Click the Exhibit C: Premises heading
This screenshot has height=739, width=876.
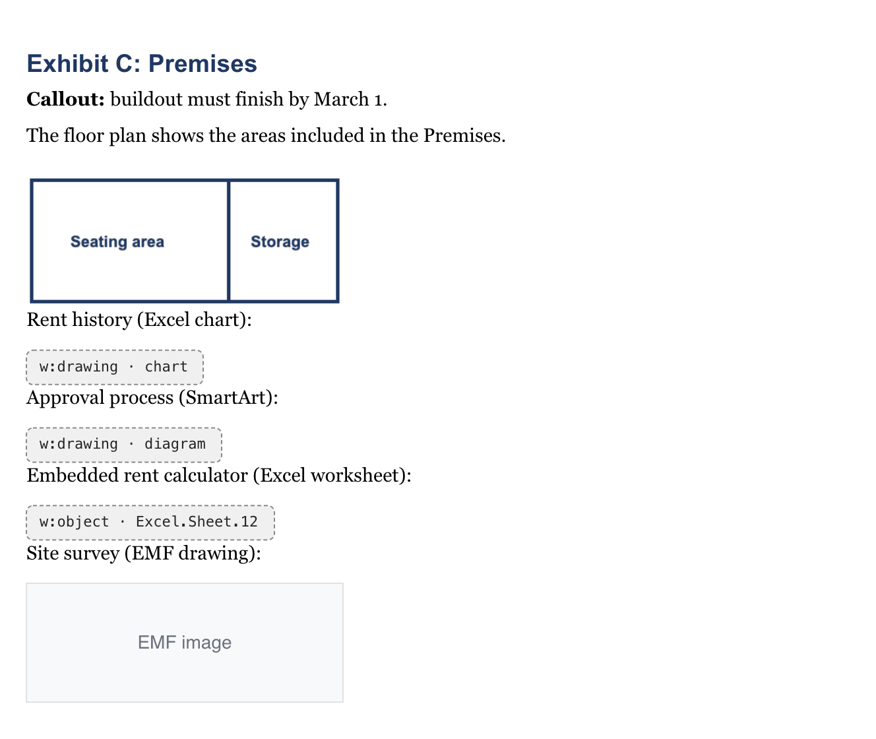click(x=142, y=64)
